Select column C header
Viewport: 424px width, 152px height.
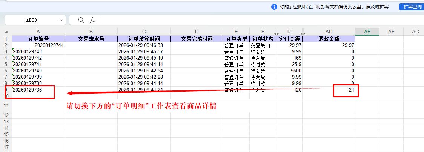coord(144,32)
